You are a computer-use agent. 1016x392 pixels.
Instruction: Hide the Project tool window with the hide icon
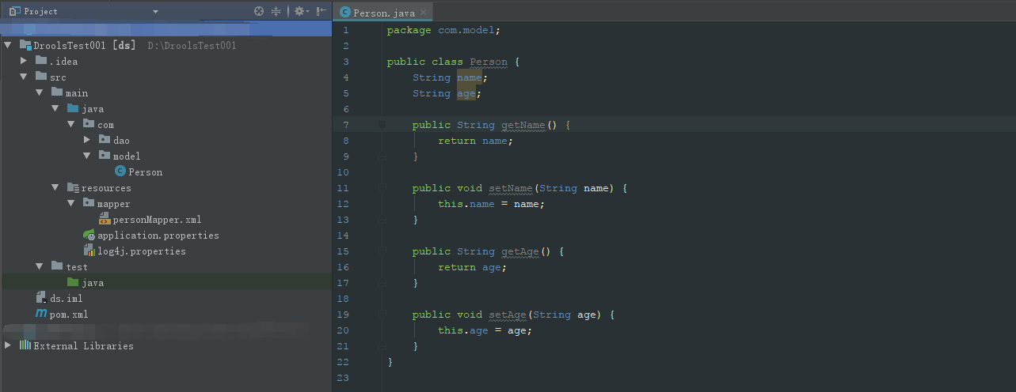(321, 11)
